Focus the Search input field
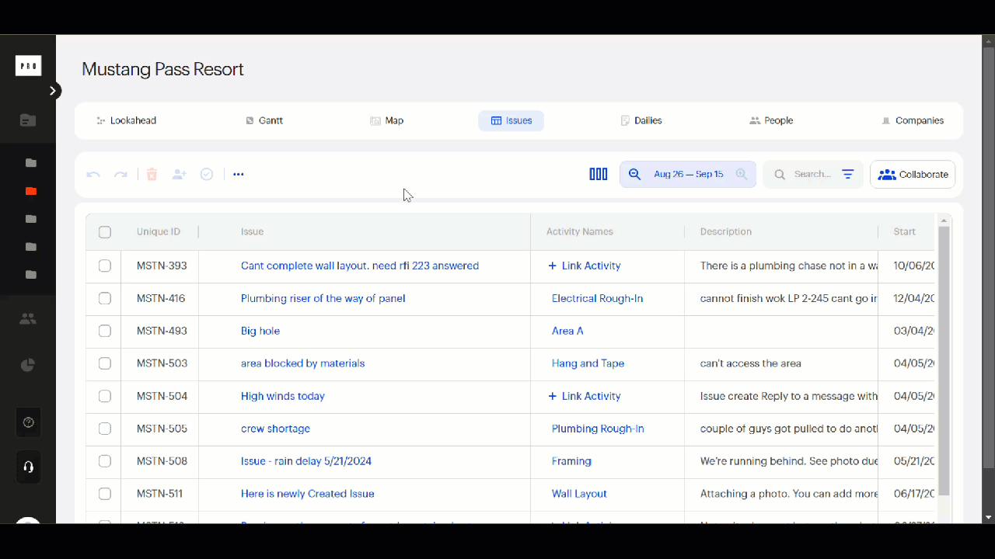 coord(812,175)
